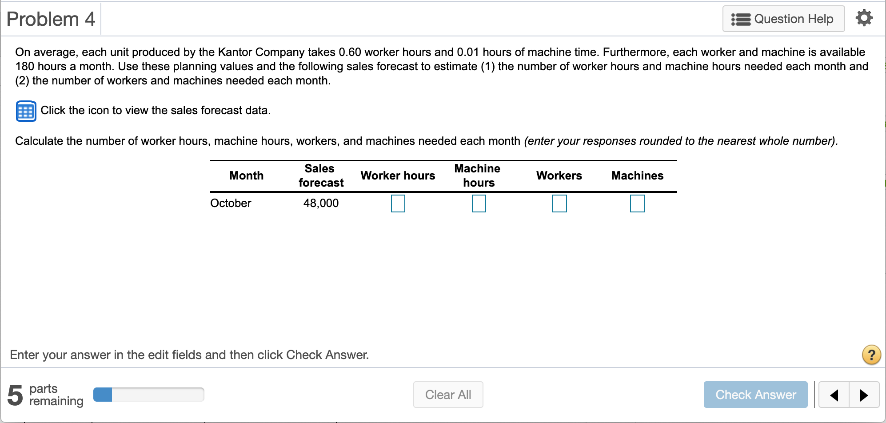The height and width of the screenshot is (423, 886).
Task: Click the Month column header
Action: (x=246, y=176)
